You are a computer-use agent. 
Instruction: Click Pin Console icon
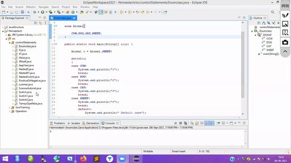(218, 123)
